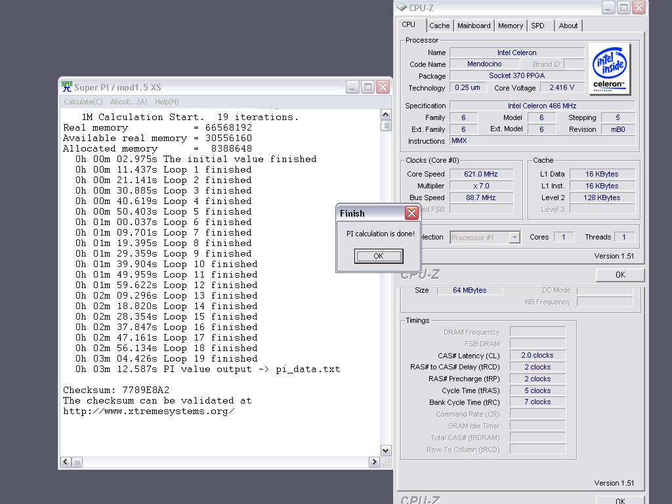Click the memory Size value '64 MBytes'
Viewport: 672px width, 504px height.
[x=470, y=290]
